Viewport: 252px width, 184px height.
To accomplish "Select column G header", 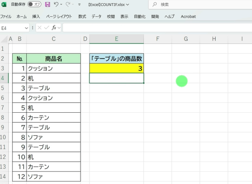I will click(x=186, y=39).
